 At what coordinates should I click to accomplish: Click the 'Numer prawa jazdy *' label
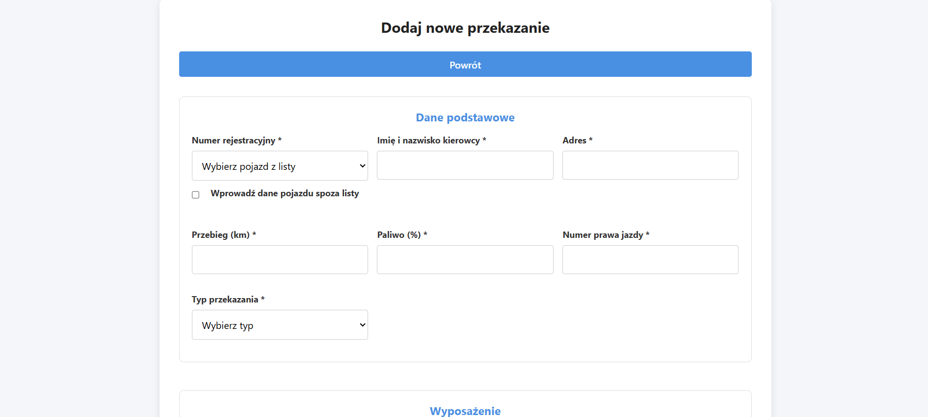tap(605, 235)
